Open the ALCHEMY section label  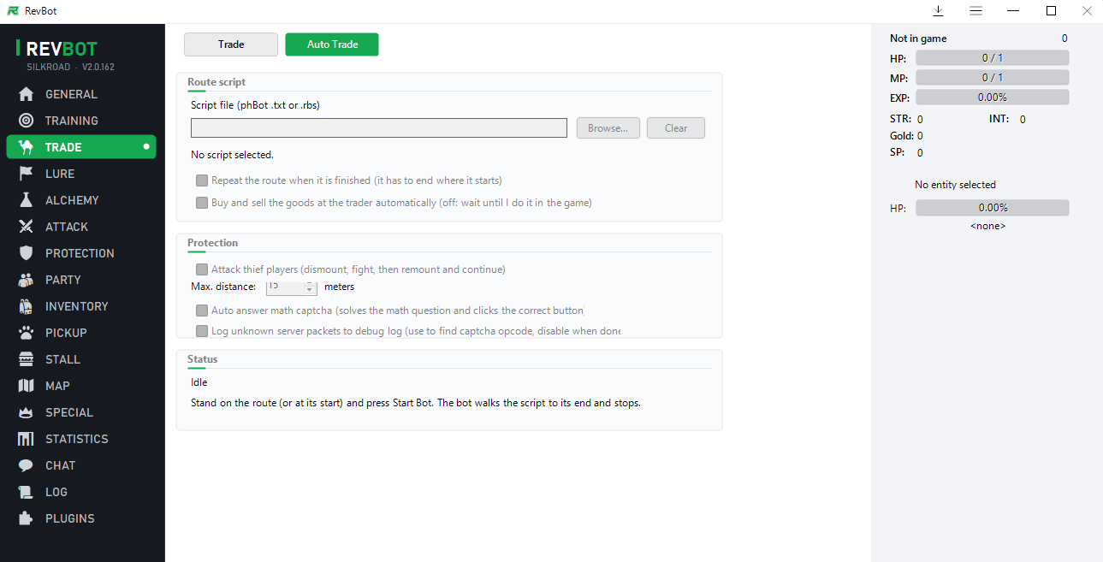[x=72, y=200]
